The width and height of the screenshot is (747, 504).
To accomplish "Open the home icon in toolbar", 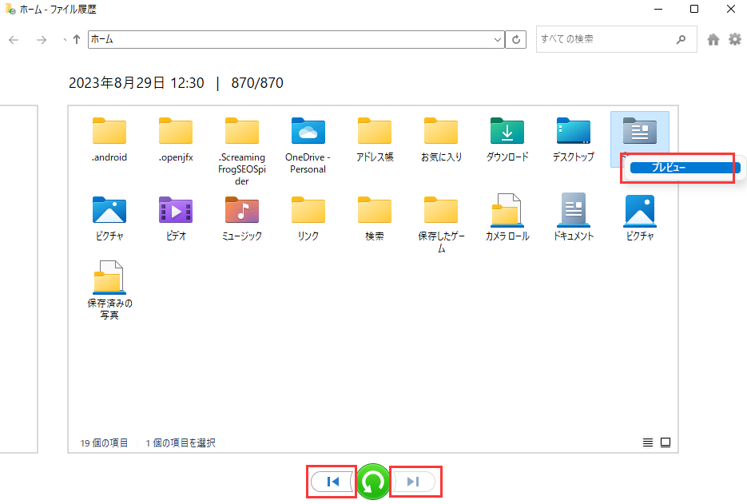I will tap(713, 39).
